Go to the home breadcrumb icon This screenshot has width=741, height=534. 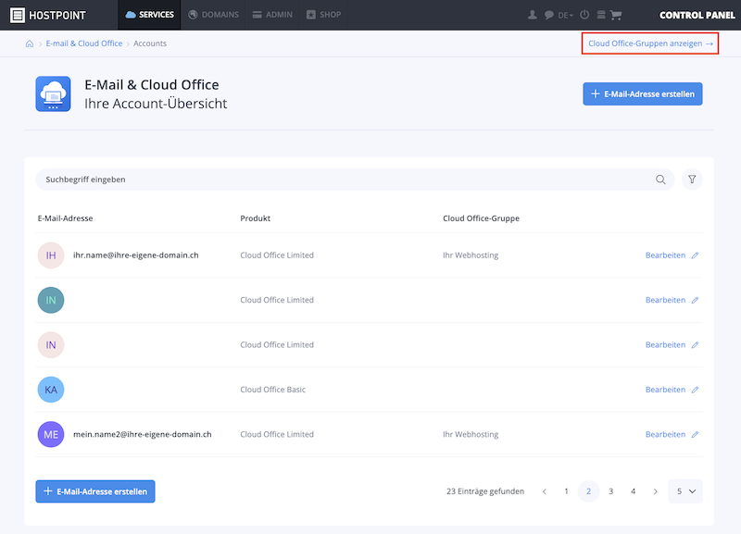(x=30, y=43)
